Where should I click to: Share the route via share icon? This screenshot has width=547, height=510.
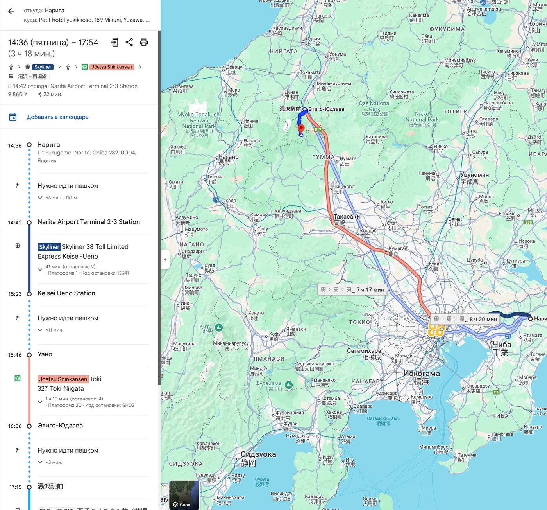(x=129, y=42)
